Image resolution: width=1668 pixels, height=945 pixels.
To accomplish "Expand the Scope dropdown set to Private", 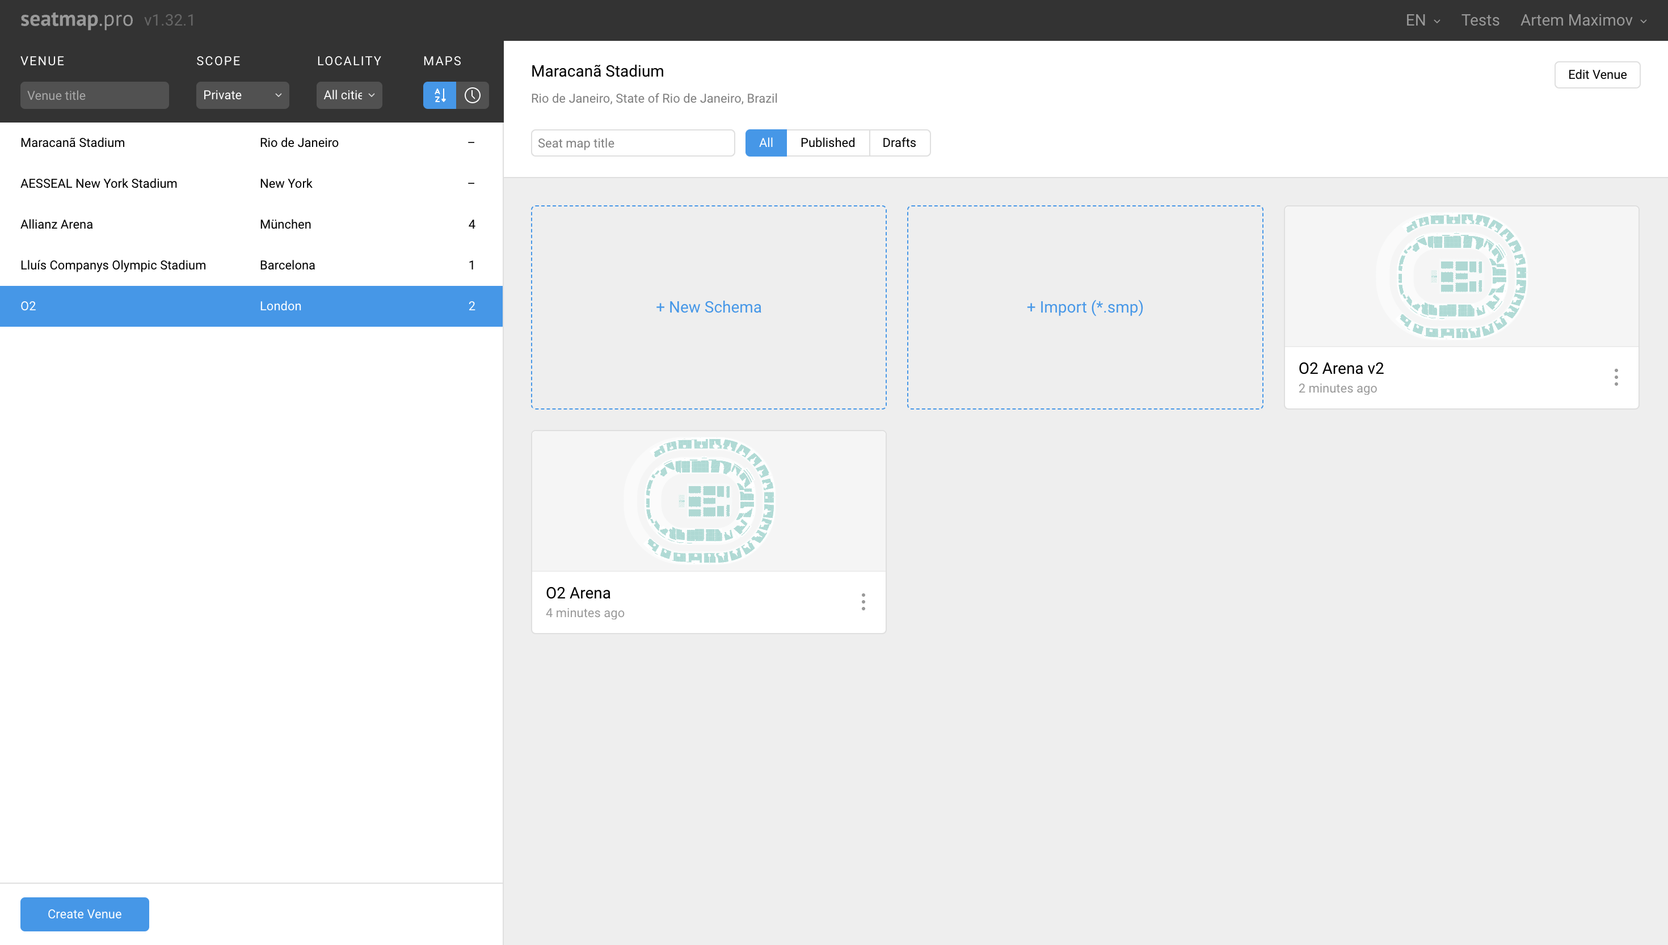I will tap(242, 95).
